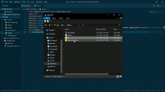Select the Object Detection folder row
The image size is (165, 92).
point(93,40)
